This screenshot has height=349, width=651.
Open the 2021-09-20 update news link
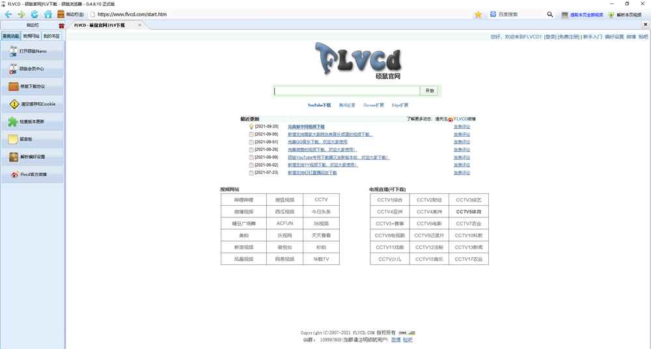[x=306, y=127]
